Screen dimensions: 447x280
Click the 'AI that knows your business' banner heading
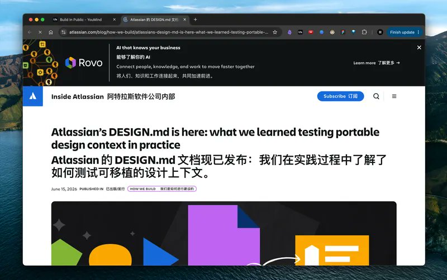pyautogui.click(x=148, y=48)
